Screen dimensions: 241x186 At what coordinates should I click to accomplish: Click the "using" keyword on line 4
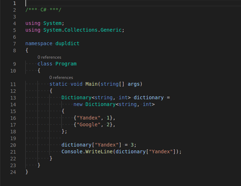coord(33,23)
